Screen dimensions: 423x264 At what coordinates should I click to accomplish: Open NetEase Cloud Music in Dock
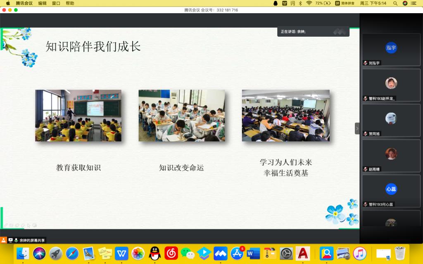point(171,253)
